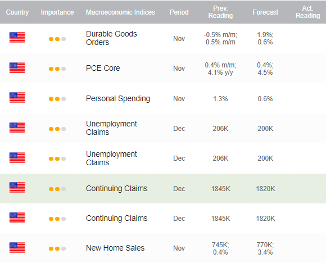Click the Period column header
Image resolution: width=326 pixels, height=263 pixels.
point(179,12)
